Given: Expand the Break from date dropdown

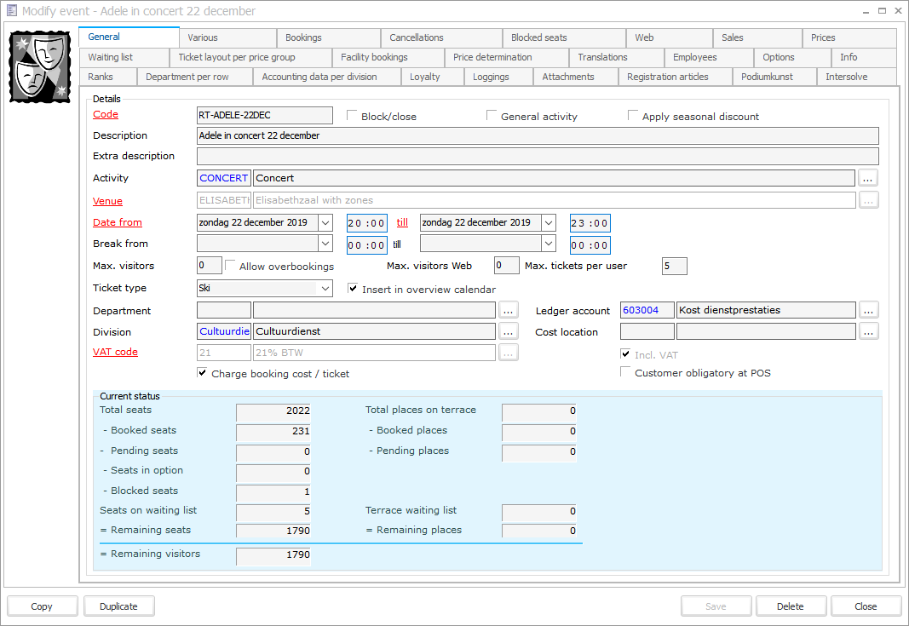Looking at the screenshot, I should (x=325, y=244).
